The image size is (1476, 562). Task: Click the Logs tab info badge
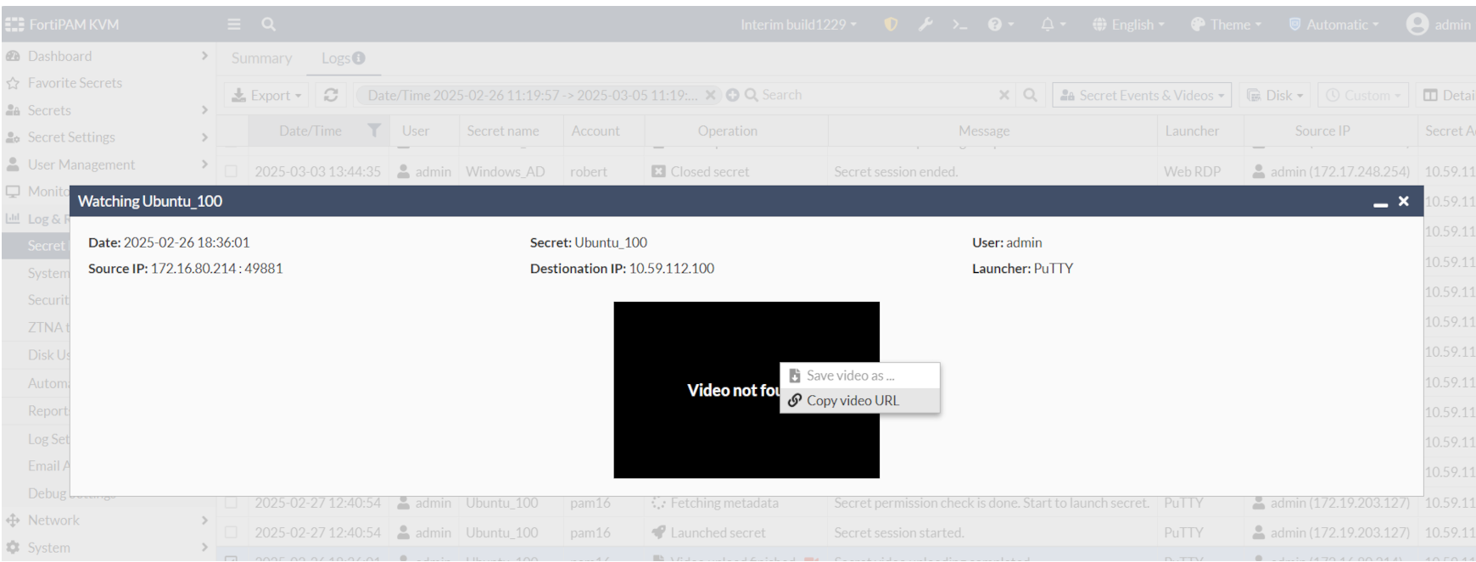358,58
